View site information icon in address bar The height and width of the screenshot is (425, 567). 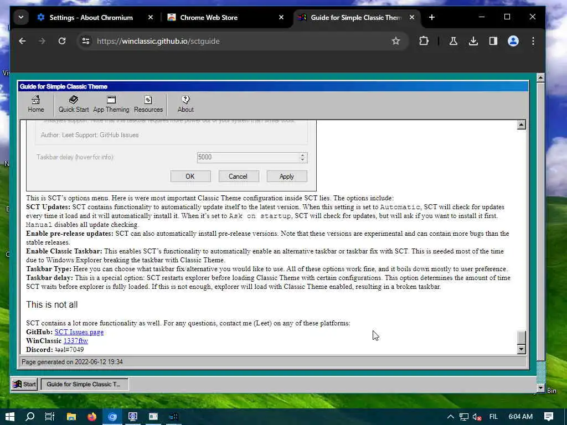pyautogui.click(x=86, y=41)
